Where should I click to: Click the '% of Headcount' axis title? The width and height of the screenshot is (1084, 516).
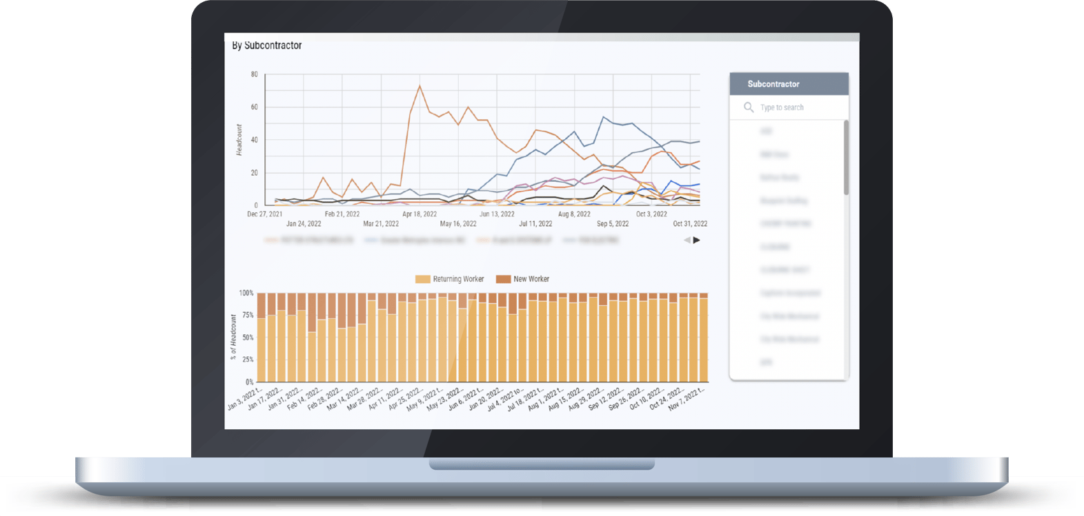click(233, 338)
